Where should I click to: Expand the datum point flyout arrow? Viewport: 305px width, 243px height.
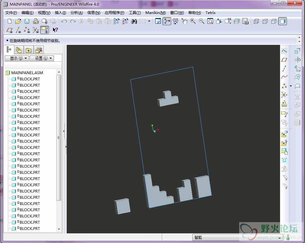click(291, 86)
